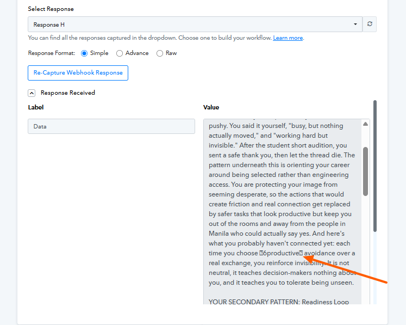The height and width of the screenshot is (325, 406).
Task: Click the Advance format label text
Action: point(137,53)
